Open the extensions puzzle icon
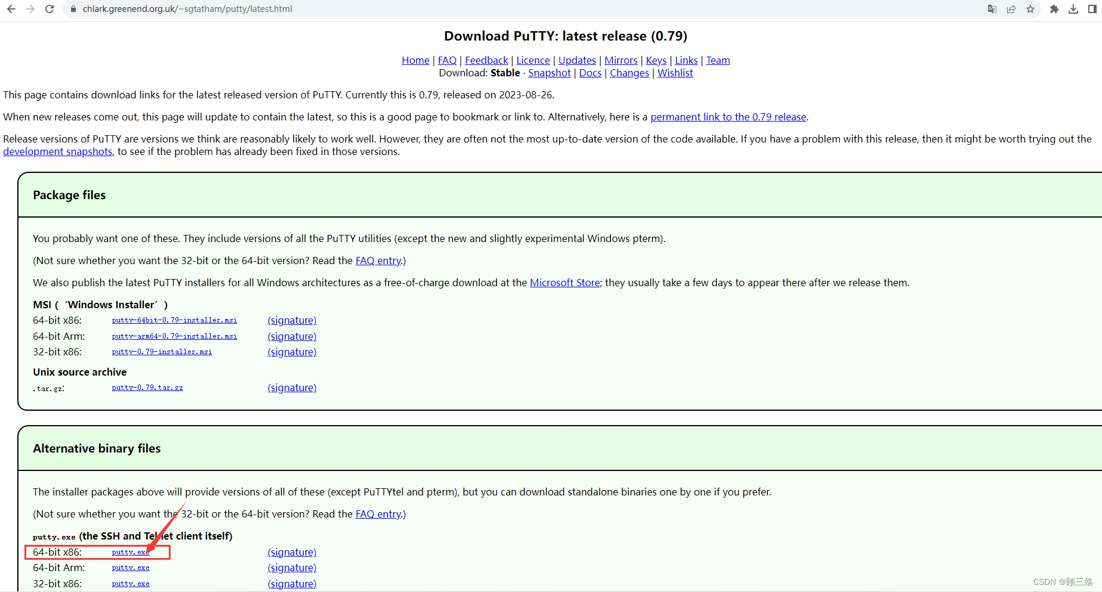Screen dimensions: 1102x592 pyautogui.click(x=1054, y=9)
